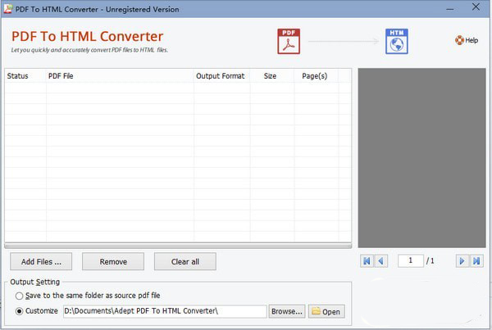Click the Size column header

coord(270,76)
